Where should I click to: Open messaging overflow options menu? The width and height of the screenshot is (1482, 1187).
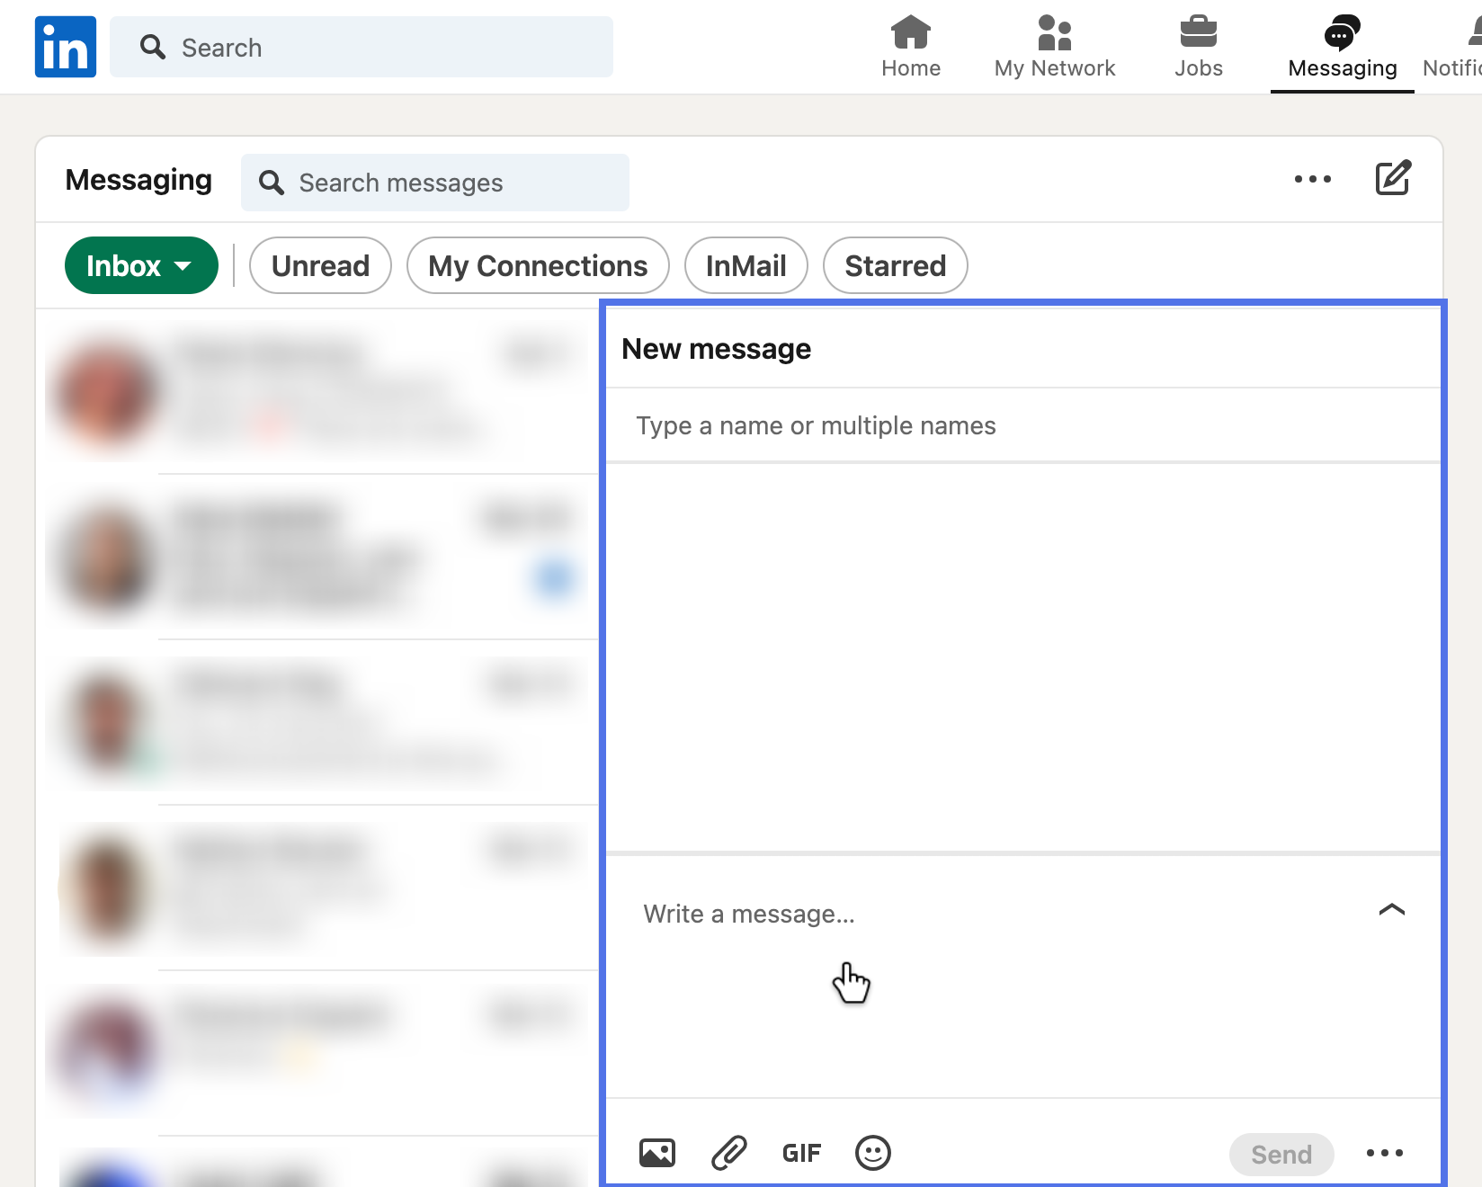point(1313,179)
